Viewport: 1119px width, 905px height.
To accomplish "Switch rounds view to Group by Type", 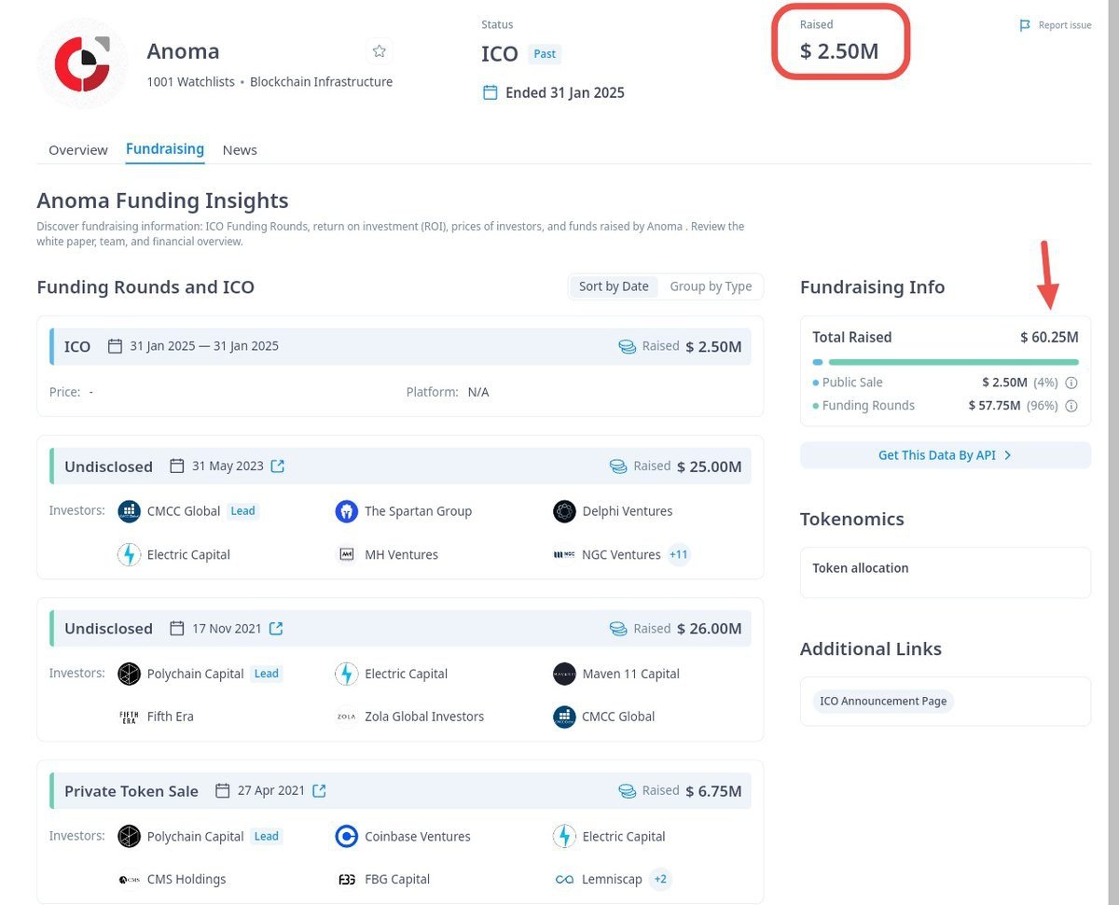I will (x=711, y=286).
